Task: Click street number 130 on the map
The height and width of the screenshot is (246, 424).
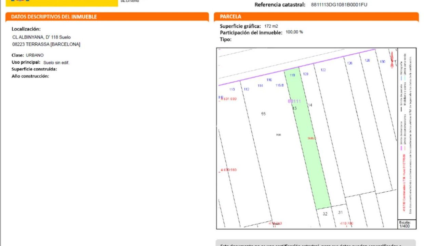Action: tap(383, 61)
